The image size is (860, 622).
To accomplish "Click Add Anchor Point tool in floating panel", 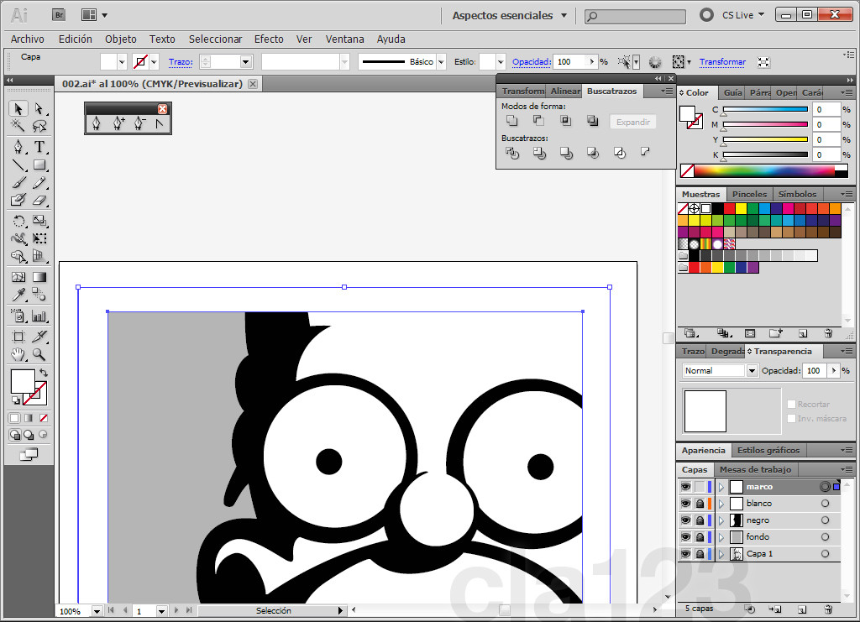I will click(118, 123).
